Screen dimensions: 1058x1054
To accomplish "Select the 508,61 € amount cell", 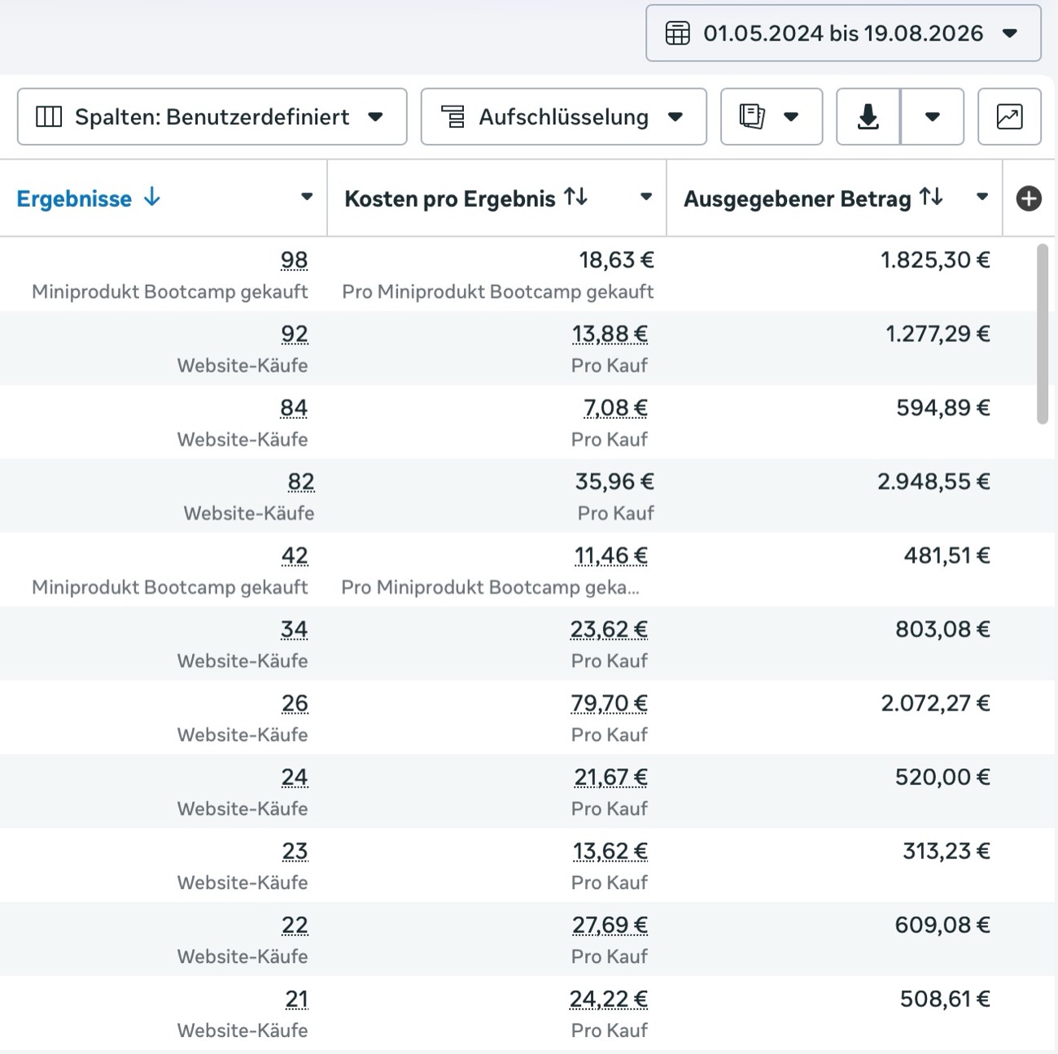I will (945, 1000).
